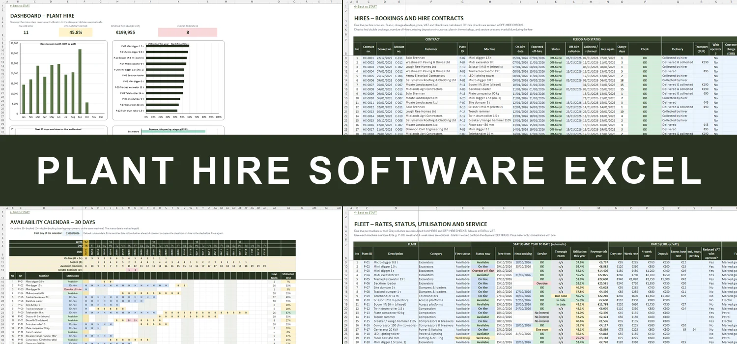Select the €199,955 revenue this year value

[x=125, y=32]
